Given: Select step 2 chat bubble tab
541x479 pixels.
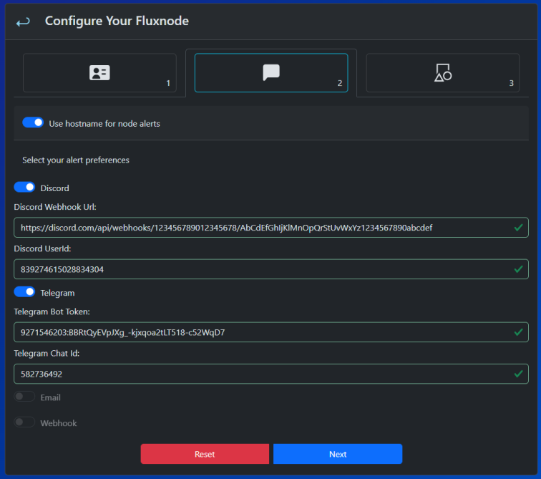Looking at the screenshot, I should click(271, 73).
